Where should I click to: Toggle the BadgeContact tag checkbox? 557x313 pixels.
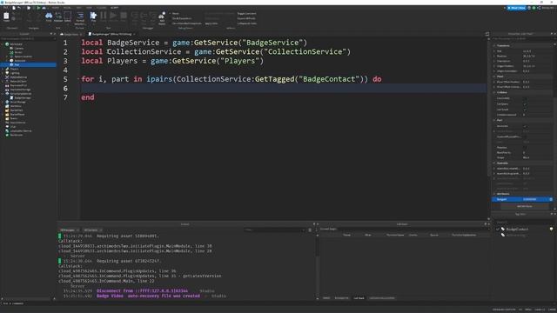pyautogui.click(x=498, y=230)
